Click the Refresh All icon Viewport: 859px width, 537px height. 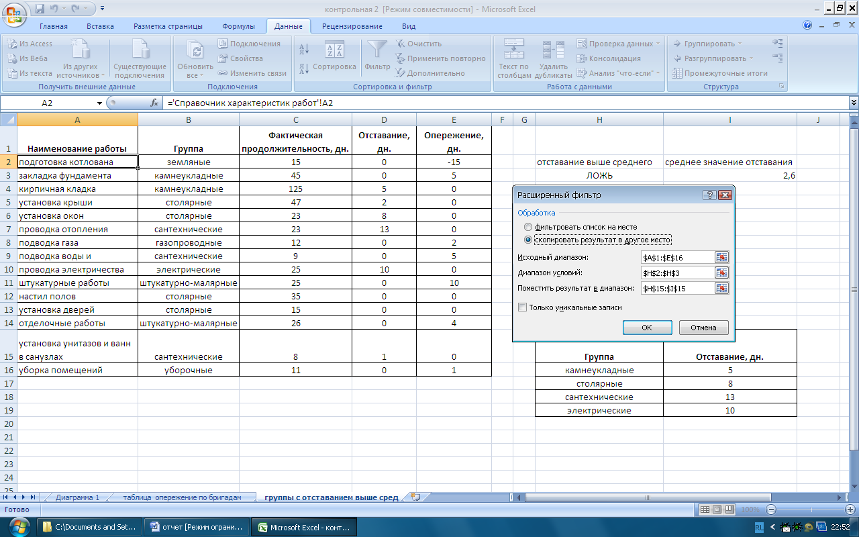tap(195, 51)
